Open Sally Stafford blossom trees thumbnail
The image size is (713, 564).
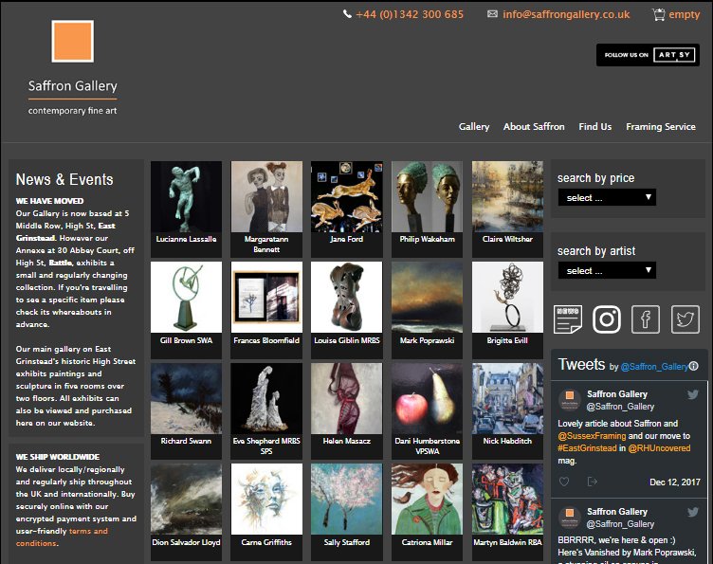(346, 499)
